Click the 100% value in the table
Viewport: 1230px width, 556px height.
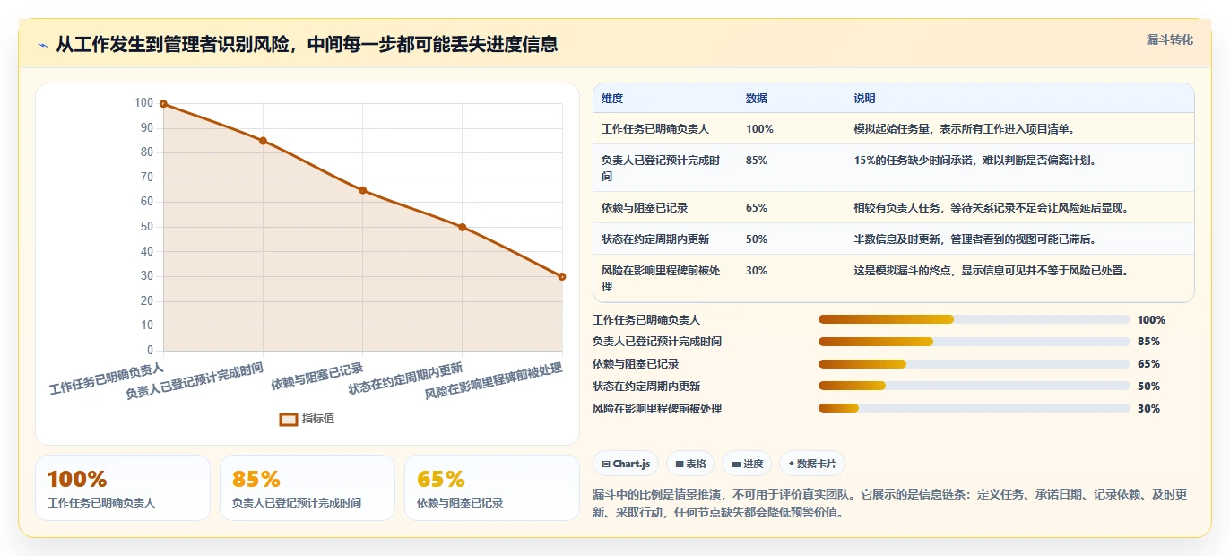(759, 129)
